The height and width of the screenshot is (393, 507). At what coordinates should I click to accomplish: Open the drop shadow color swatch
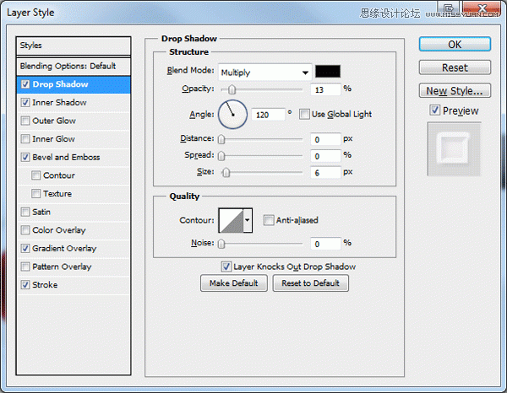click(x=328, y=72)
